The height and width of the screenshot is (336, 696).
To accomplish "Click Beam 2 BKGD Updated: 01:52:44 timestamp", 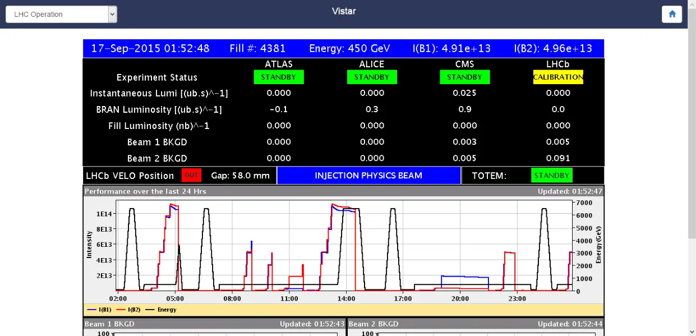I will (x=570, y=324).
